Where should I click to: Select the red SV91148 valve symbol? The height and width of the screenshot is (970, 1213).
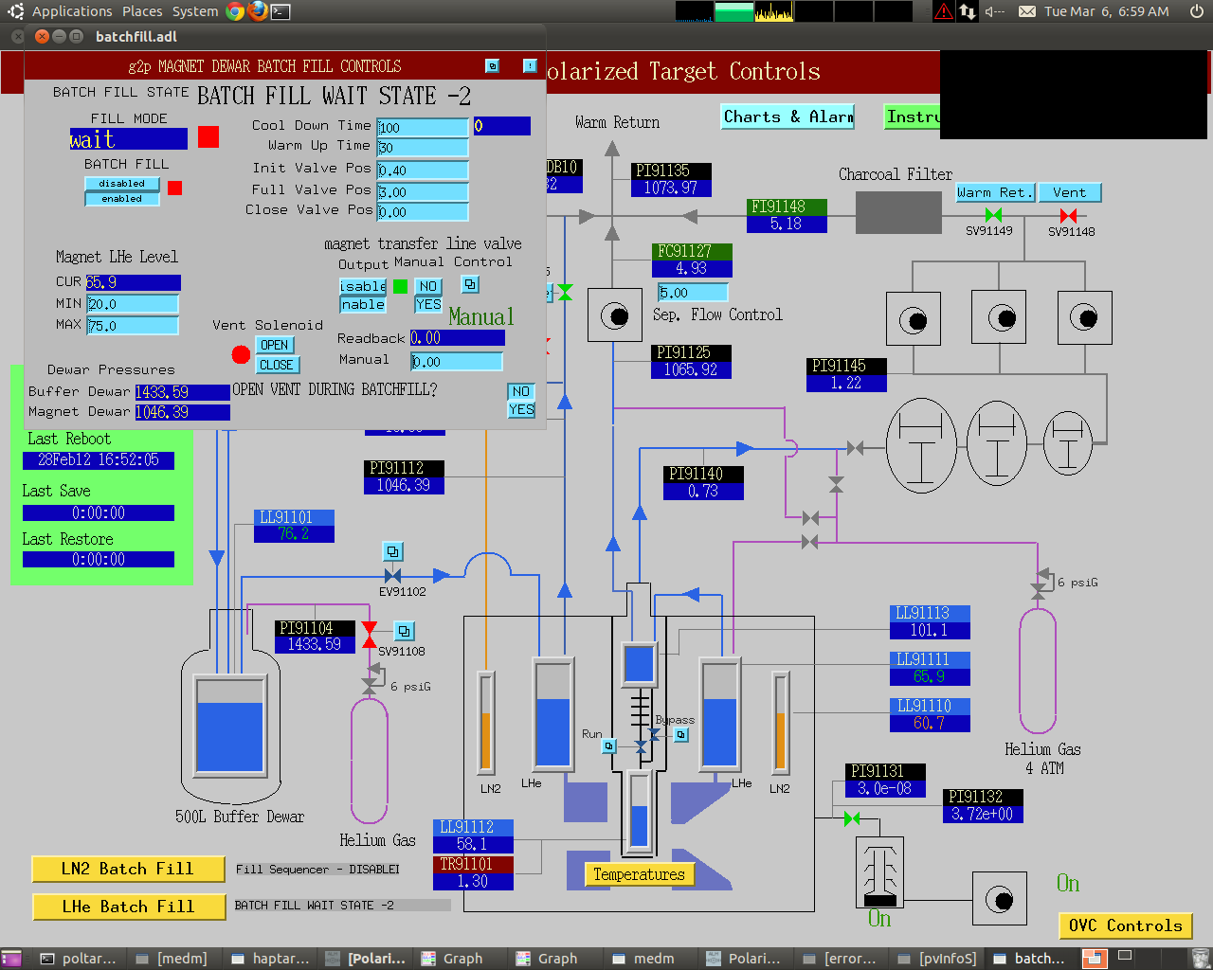click(x=1068, y=215)
